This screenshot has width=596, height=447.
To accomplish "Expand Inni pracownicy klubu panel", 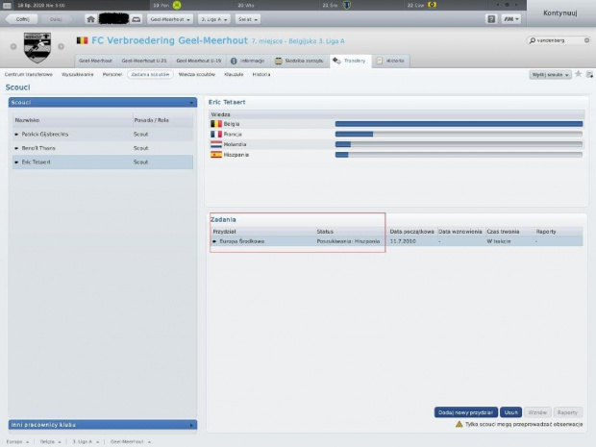I will (x=103, y=425).
